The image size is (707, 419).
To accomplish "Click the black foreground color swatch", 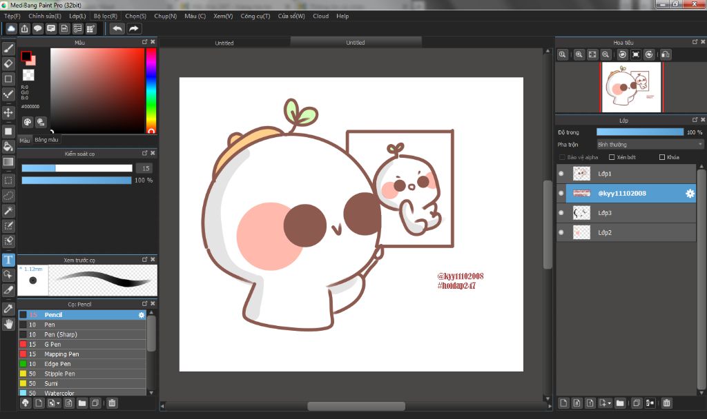I will pyautogui.click(x=26, y=57).
